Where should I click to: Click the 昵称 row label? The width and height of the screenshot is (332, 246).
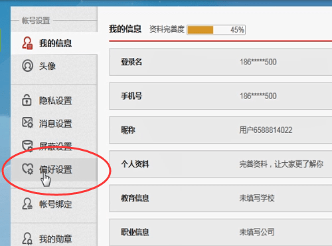click(128, 130)
